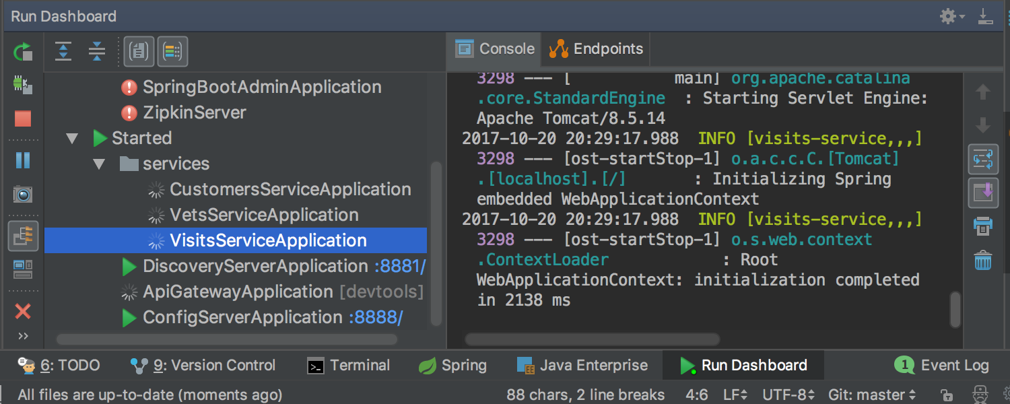Click the green Rerun icon
This screenshot has width=1010, height=404.
[x=23, y=51]
